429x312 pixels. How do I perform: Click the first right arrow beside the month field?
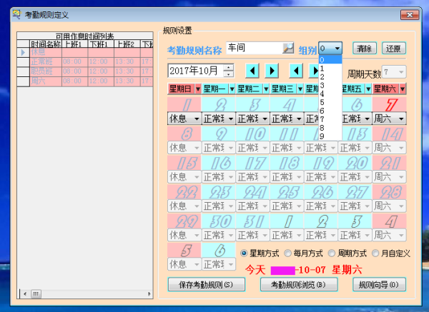tap(272, 71)
